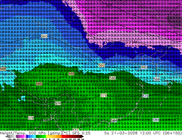Screen dimensions: 182x140
Task: Click the date '21-03-2026'
Action: 124,133
